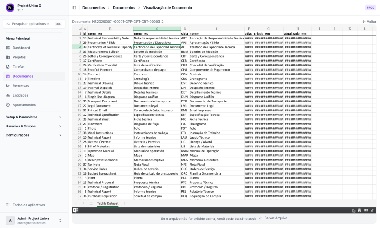Click the previous sheet arrow
Viewport: 380px width, 228px height.
(76, 203)
